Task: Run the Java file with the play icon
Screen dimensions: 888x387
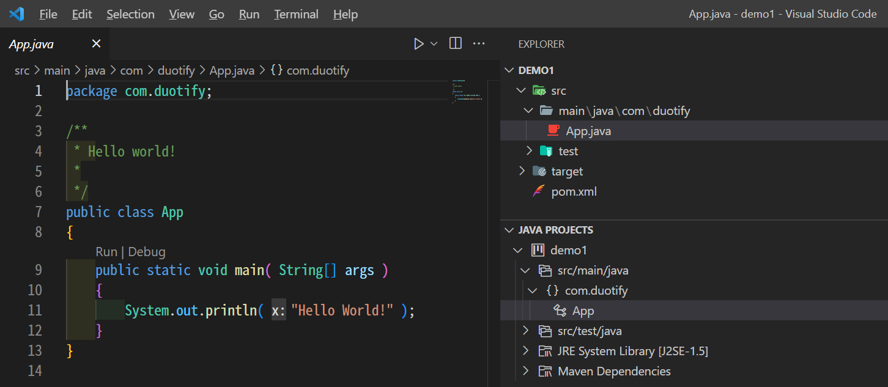Action: 419,43
